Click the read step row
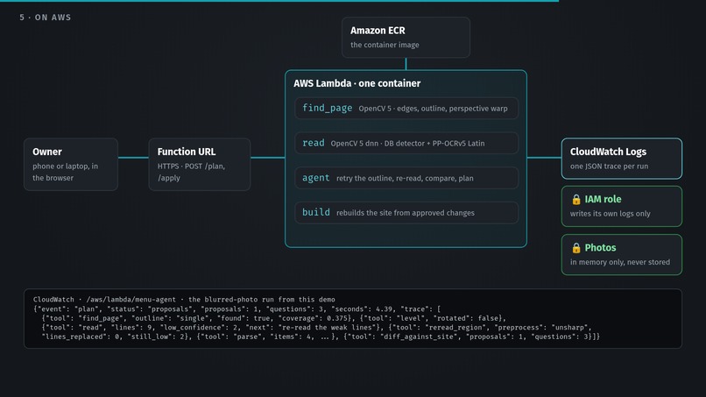The height and width of the screenshot is (397, 706). point(406,143)
